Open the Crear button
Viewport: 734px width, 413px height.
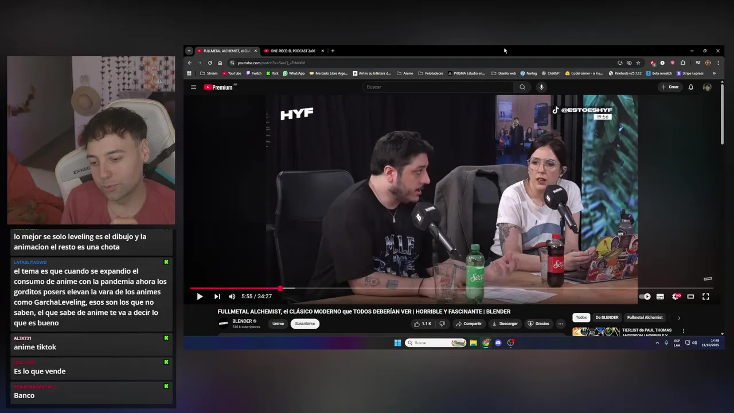point(670,87)
